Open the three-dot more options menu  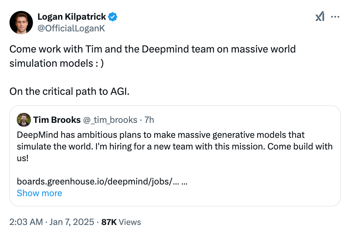pos(335,17)
